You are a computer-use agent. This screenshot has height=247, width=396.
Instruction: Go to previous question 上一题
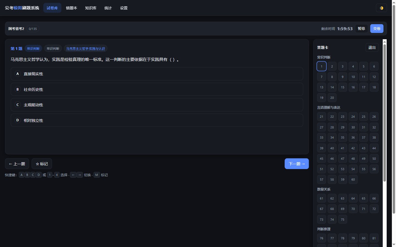tap(17, 164)
